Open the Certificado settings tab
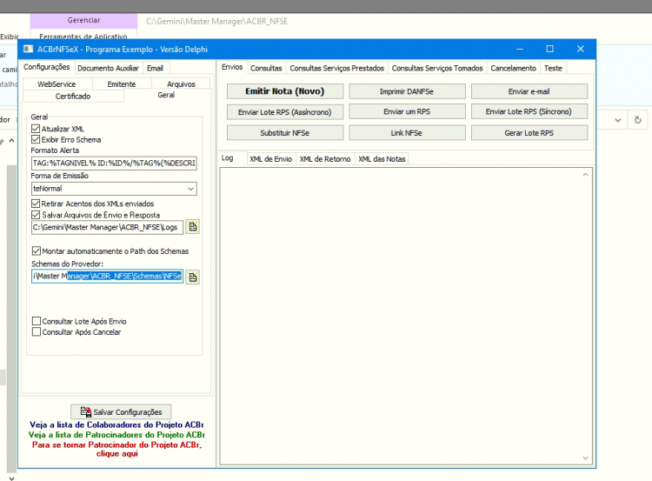652x481 pixels. (73, 97)
